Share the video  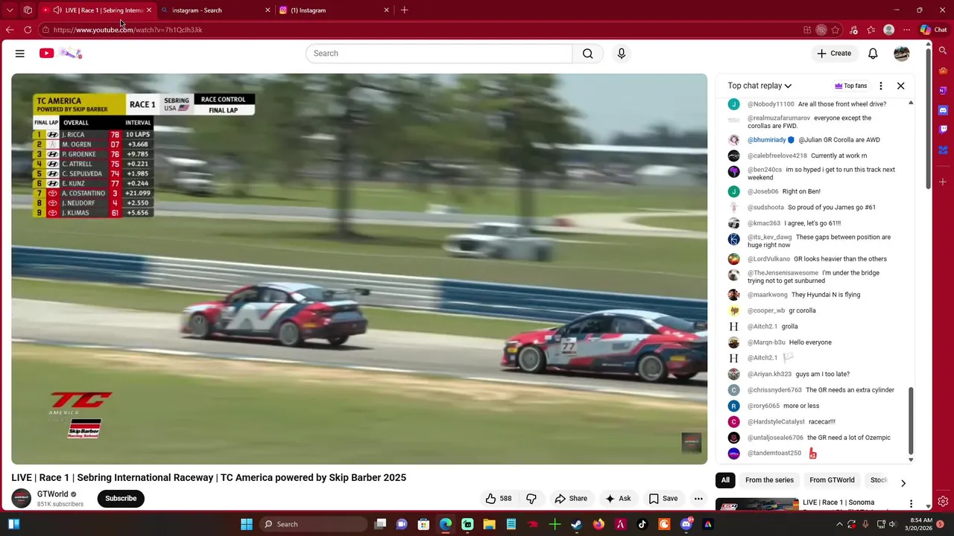tap(571, 499)
